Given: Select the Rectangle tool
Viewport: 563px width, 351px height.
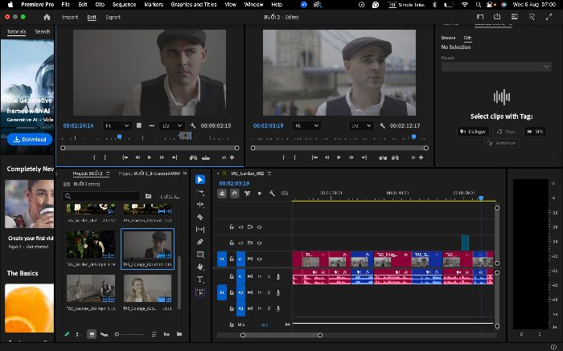Looking at the screenshot, I should pyautogui.click(x=200, y=255).
